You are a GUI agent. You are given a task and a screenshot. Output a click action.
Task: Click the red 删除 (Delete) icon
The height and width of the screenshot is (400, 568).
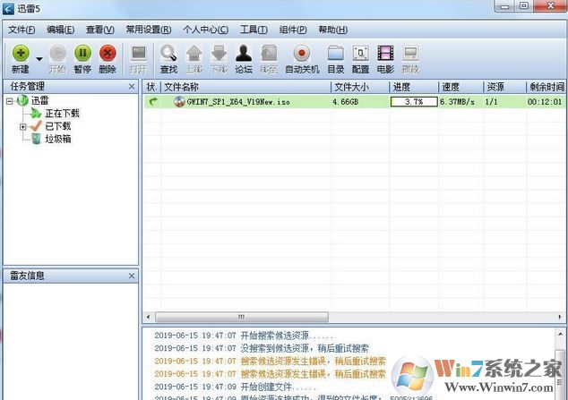[x=108, y=54]
